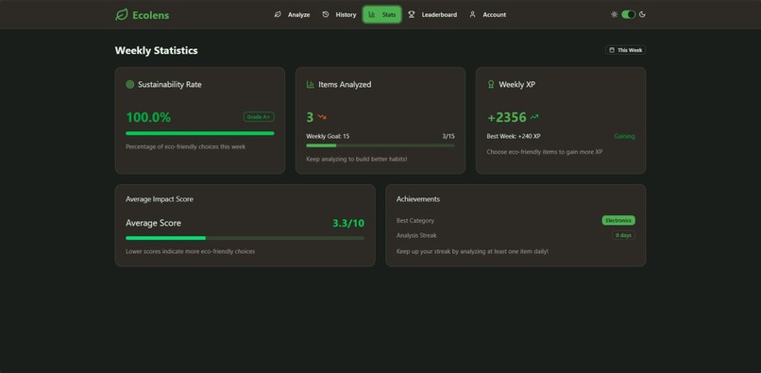The image size is (761, 373).
Task: Click the award ribbon icon beside Weekly XP
Action: (x=491, y=84)
